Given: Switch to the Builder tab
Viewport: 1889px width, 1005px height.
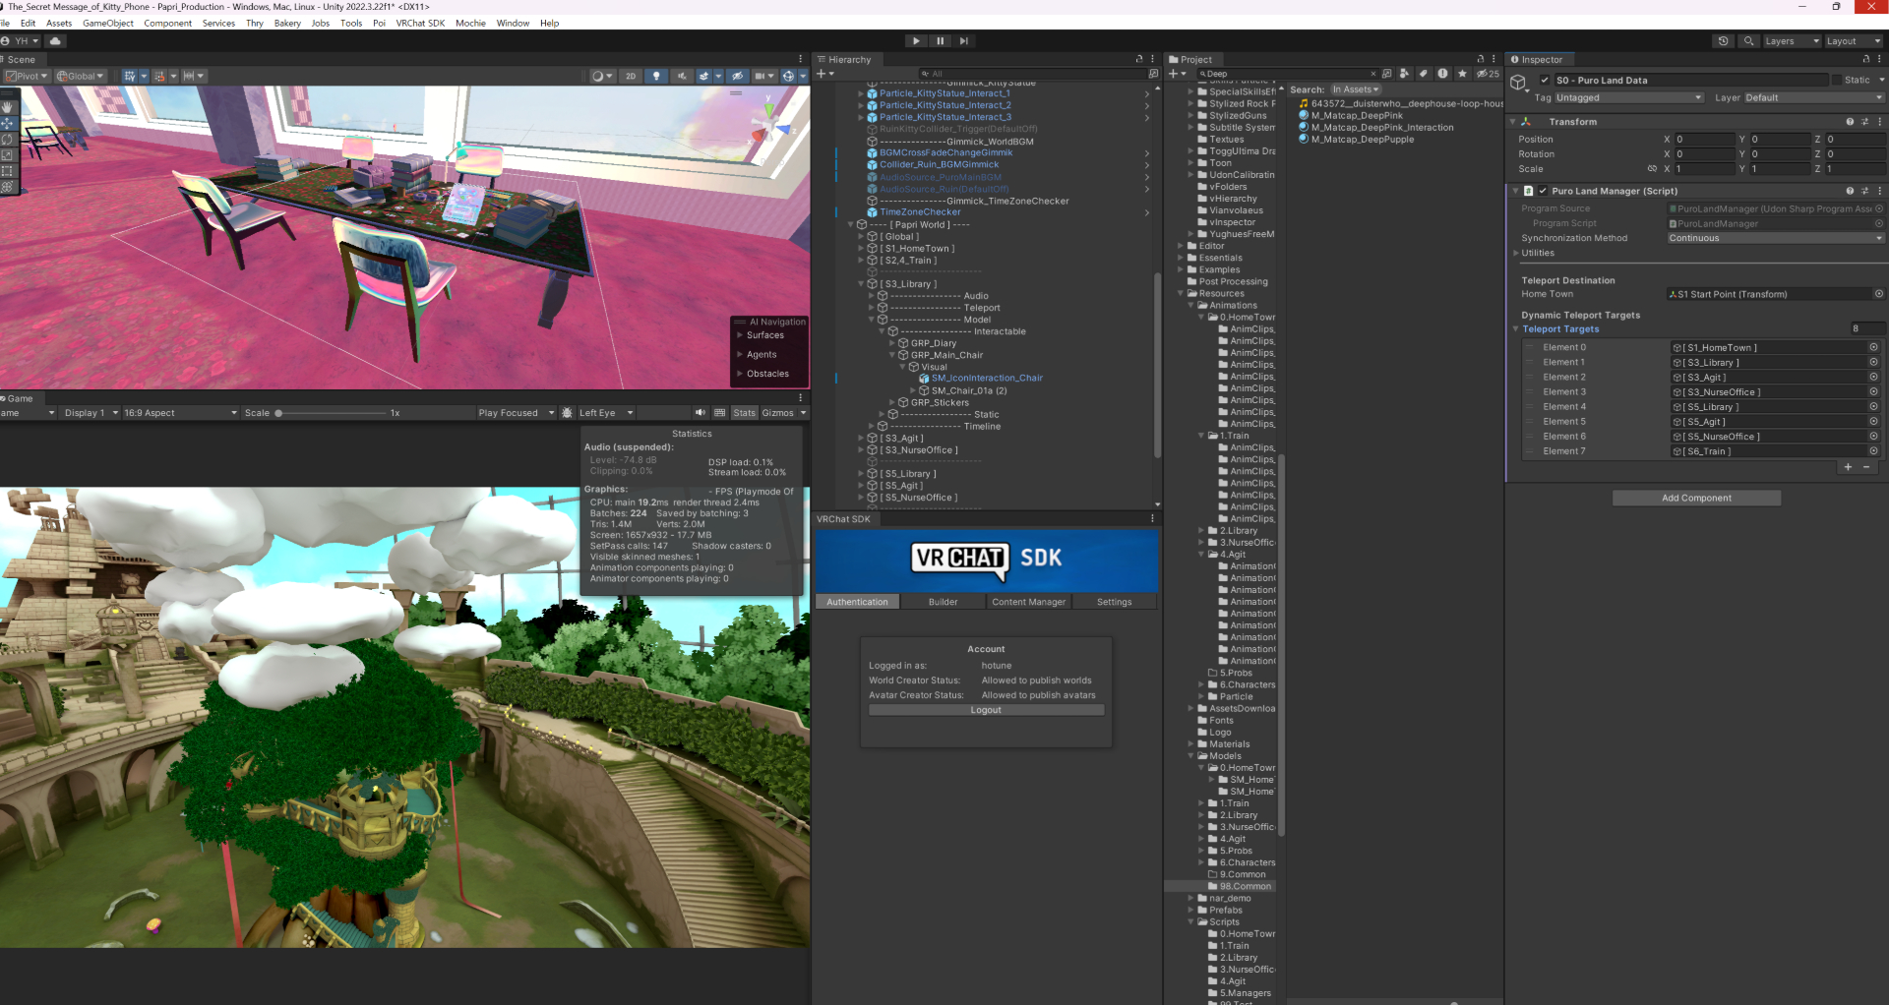Looking at the screenshot, I should tap(943, 602).
